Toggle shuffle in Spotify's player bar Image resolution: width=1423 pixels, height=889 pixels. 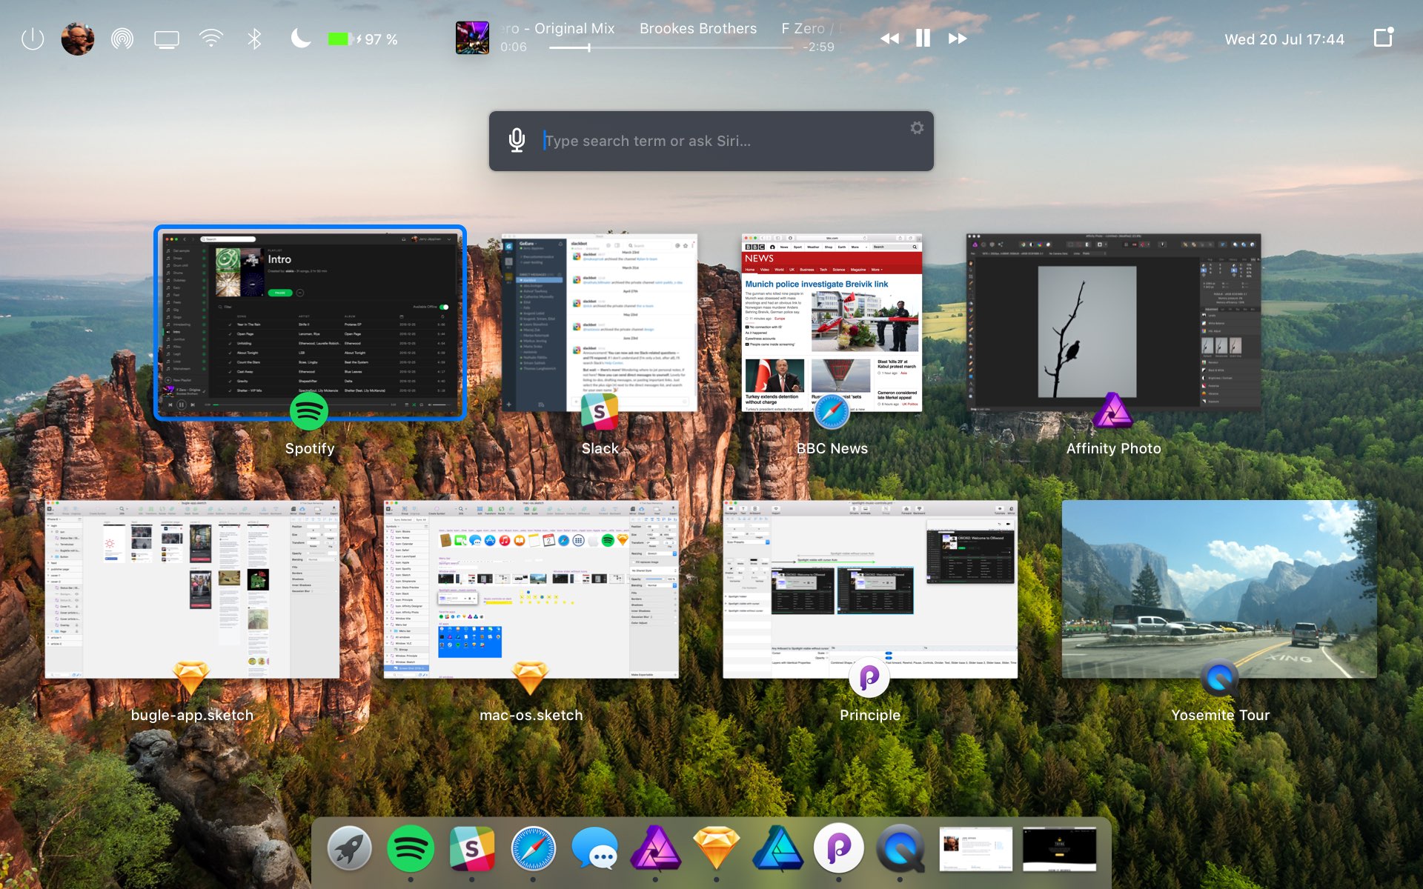tap(414, 404)
